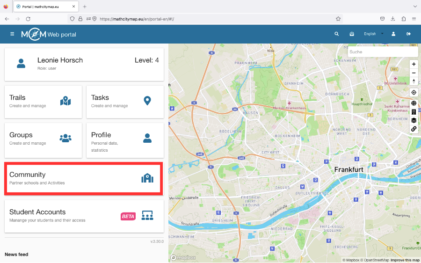
Task: Locate my position on the map
Action: coord(414,93)
